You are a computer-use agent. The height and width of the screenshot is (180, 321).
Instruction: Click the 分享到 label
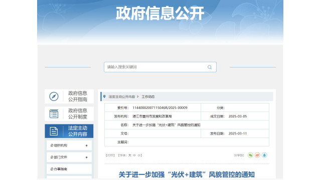(x=239, y=155)
